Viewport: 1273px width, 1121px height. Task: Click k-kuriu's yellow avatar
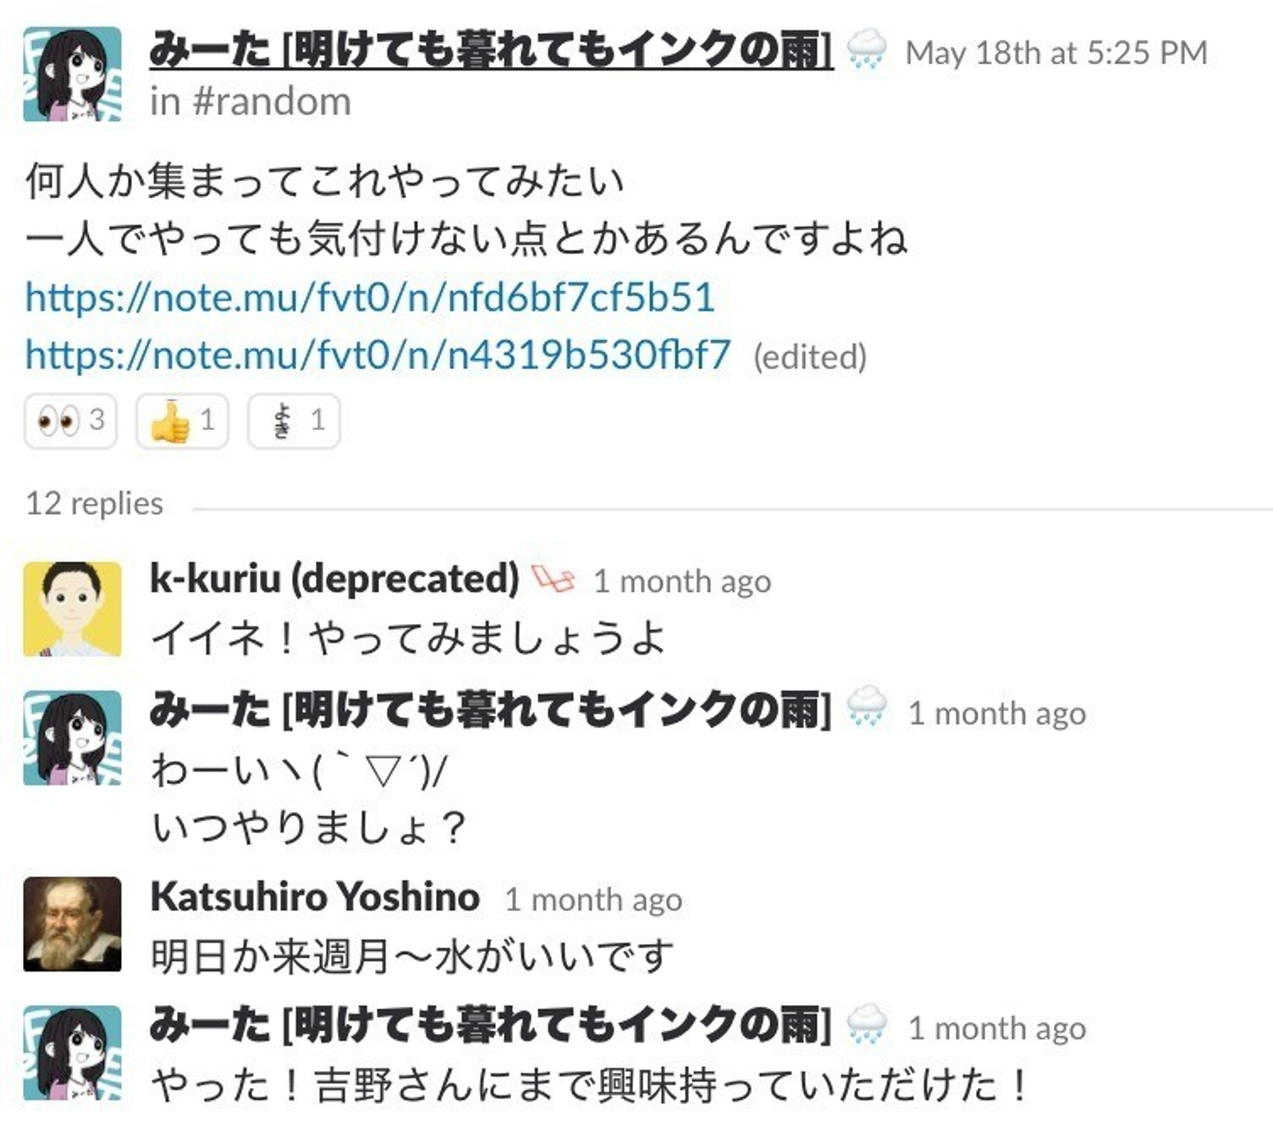[72, 609]
